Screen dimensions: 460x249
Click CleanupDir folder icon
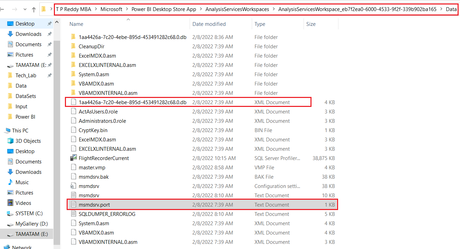(x=73, y=46)
